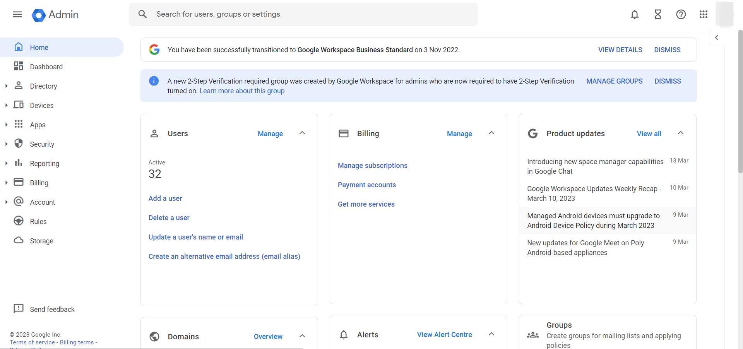
Task: Click the Directory person icon
Action: coord(19,86)
